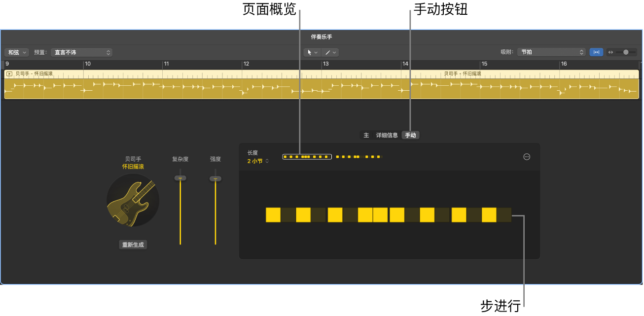Open the 吸附 snap dropdown set to 节拍

551,52
